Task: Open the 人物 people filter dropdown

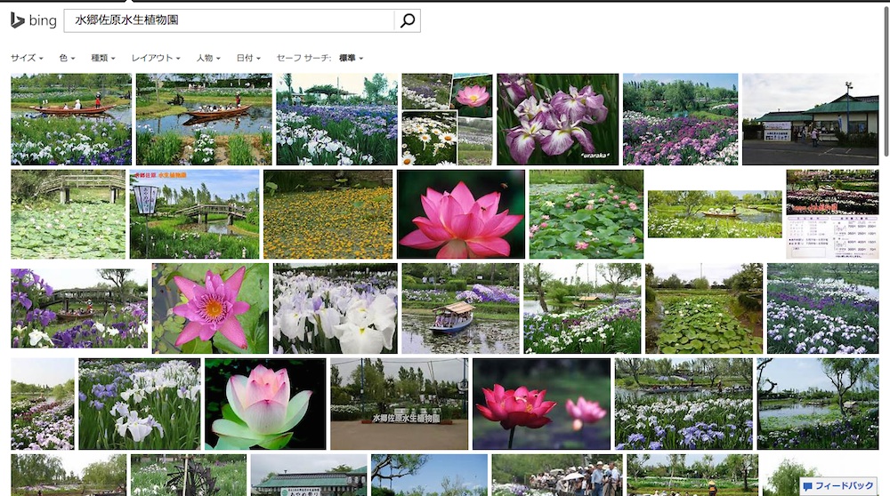Action: click(x=208, y=58)
